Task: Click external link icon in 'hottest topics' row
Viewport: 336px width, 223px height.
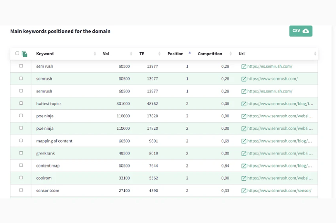Action: pos(244,104)
